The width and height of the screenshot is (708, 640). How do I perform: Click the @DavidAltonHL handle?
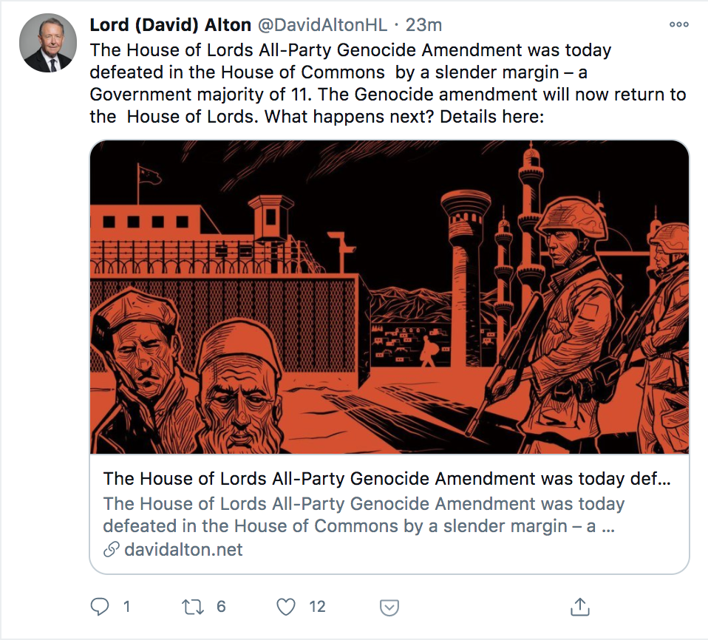[322, 25]
